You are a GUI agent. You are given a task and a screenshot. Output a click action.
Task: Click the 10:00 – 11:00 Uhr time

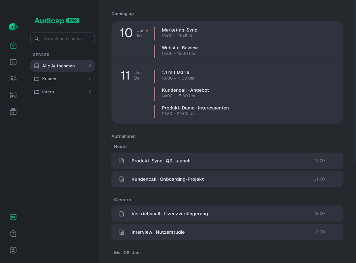tap(178, 78)
